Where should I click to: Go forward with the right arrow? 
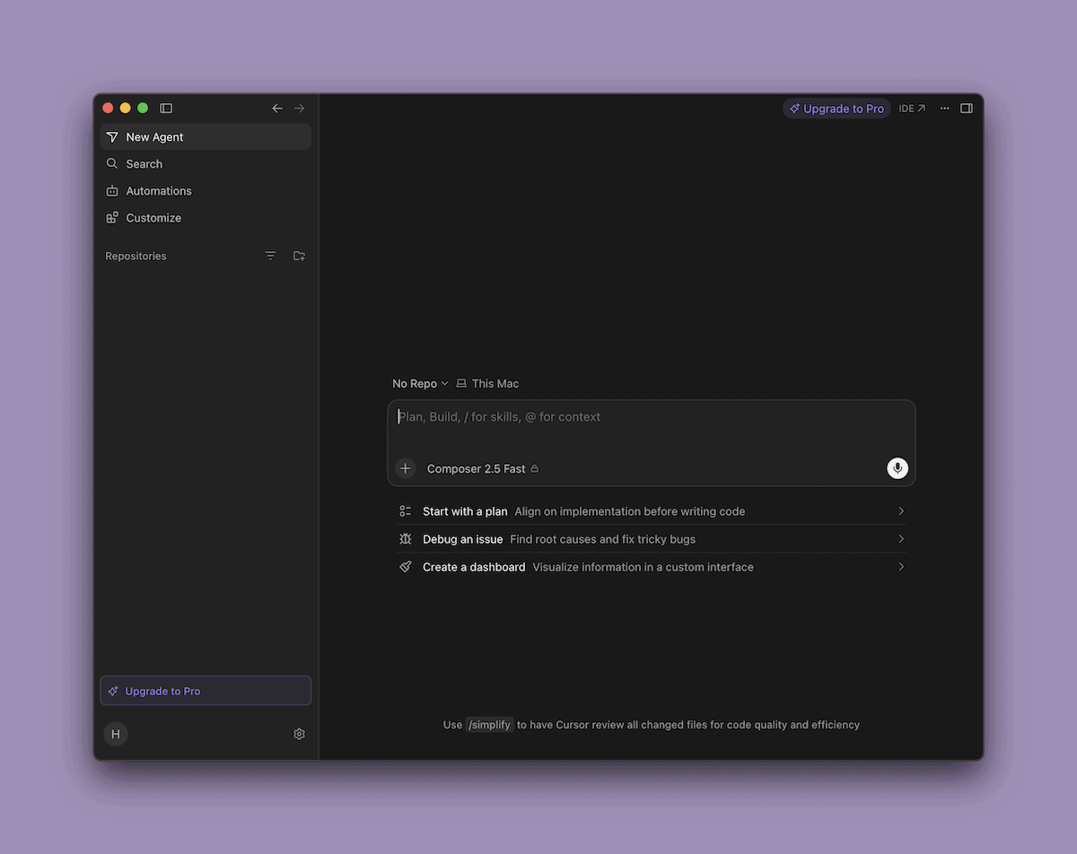click(300, 109)
